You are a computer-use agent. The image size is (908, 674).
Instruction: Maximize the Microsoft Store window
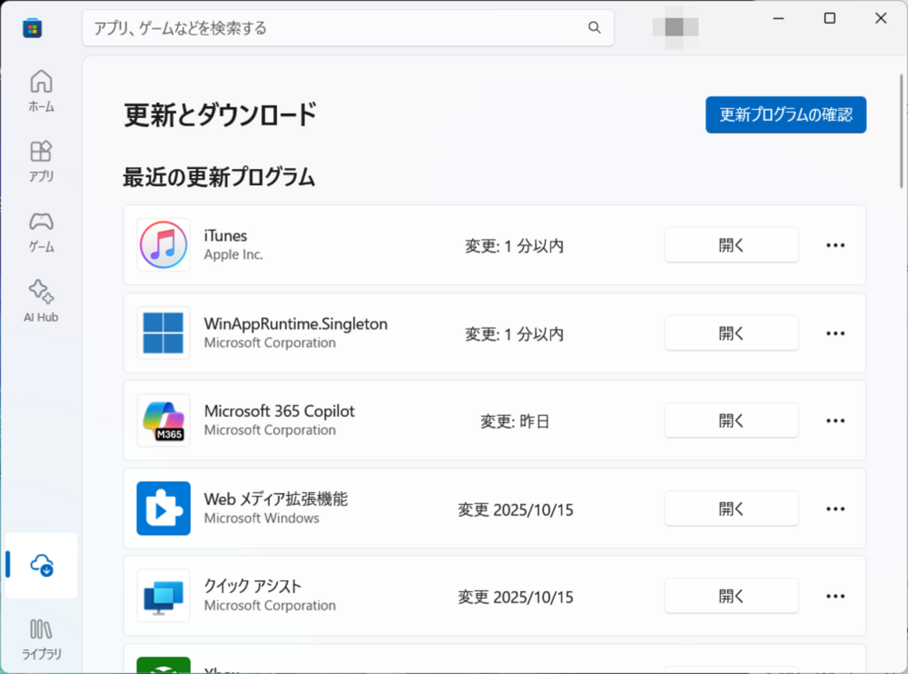(830, 18)
